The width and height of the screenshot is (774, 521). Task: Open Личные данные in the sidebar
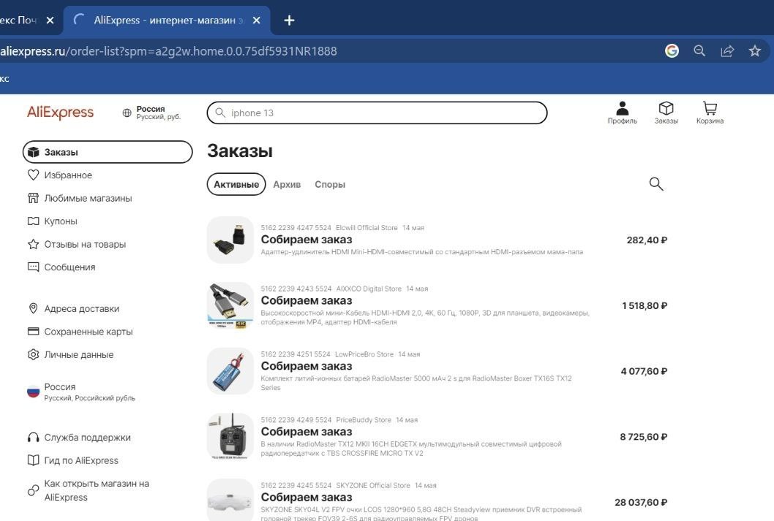[70, 354]
